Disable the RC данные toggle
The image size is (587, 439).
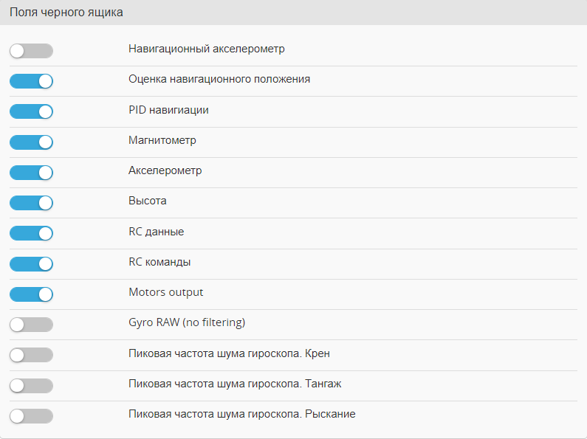[31, 233]
